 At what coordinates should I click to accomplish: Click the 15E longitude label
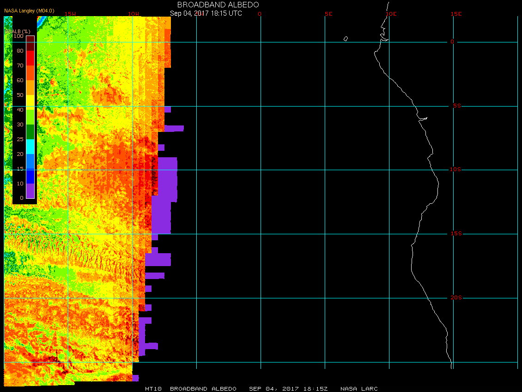(456, 14)
